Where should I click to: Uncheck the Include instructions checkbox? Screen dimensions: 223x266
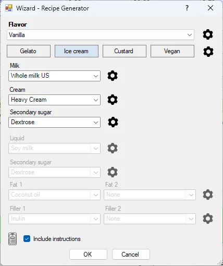coord(27,239)
